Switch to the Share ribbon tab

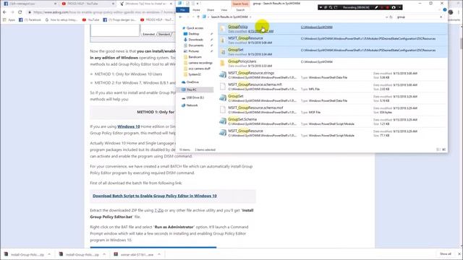coord(211,10)
